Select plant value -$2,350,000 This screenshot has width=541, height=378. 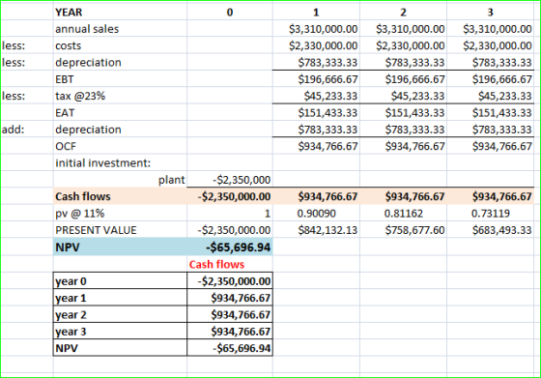[x=230, y=180]
